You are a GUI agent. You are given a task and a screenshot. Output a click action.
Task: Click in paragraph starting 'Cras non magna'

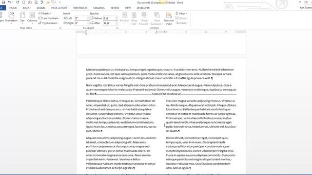pyautogui.click(x=201, y=116)
